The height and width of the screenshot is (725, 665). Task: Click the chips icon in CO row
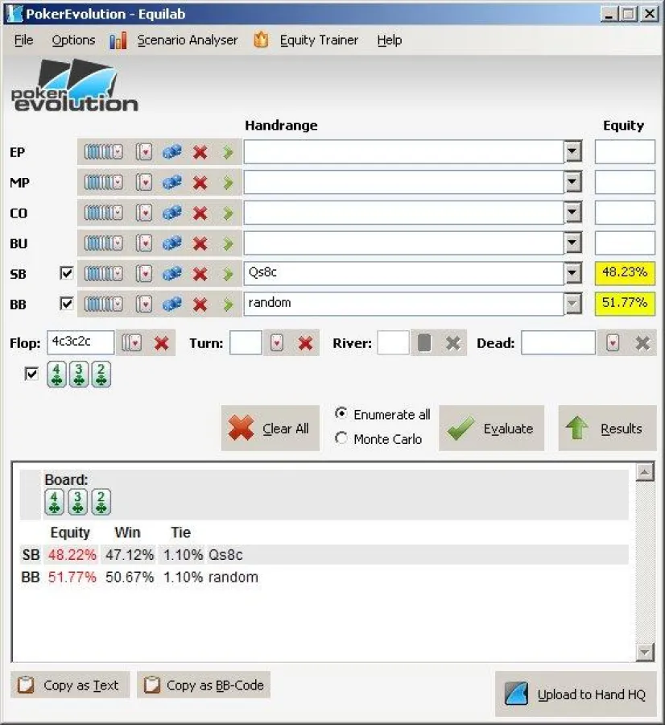pyautogui.click(x=171, y=213)
